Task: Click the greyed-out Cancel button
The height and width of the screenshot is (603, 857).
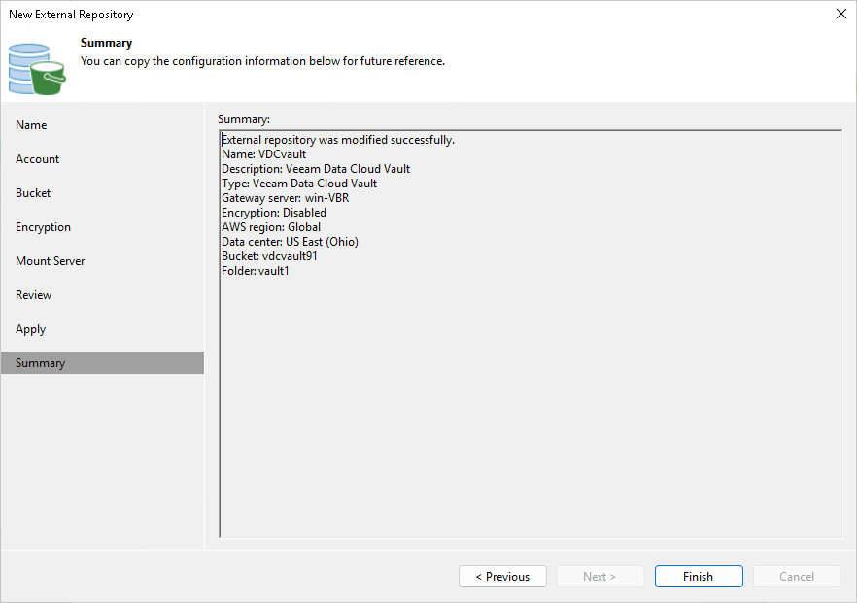Action: (797, 576)
